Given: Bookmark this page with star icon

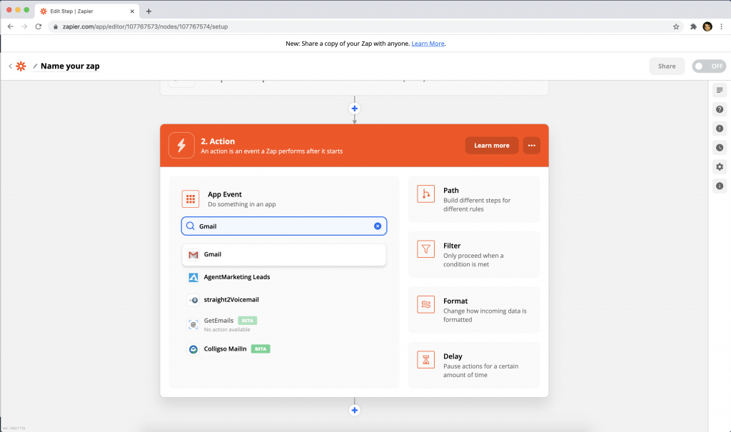Looking at the screenshot, I should [x=676, y=26].
